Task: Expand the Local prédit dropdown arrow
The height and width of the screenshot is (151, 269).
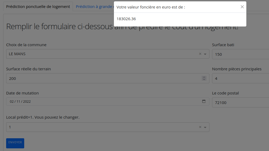Action: pos(205,127)
